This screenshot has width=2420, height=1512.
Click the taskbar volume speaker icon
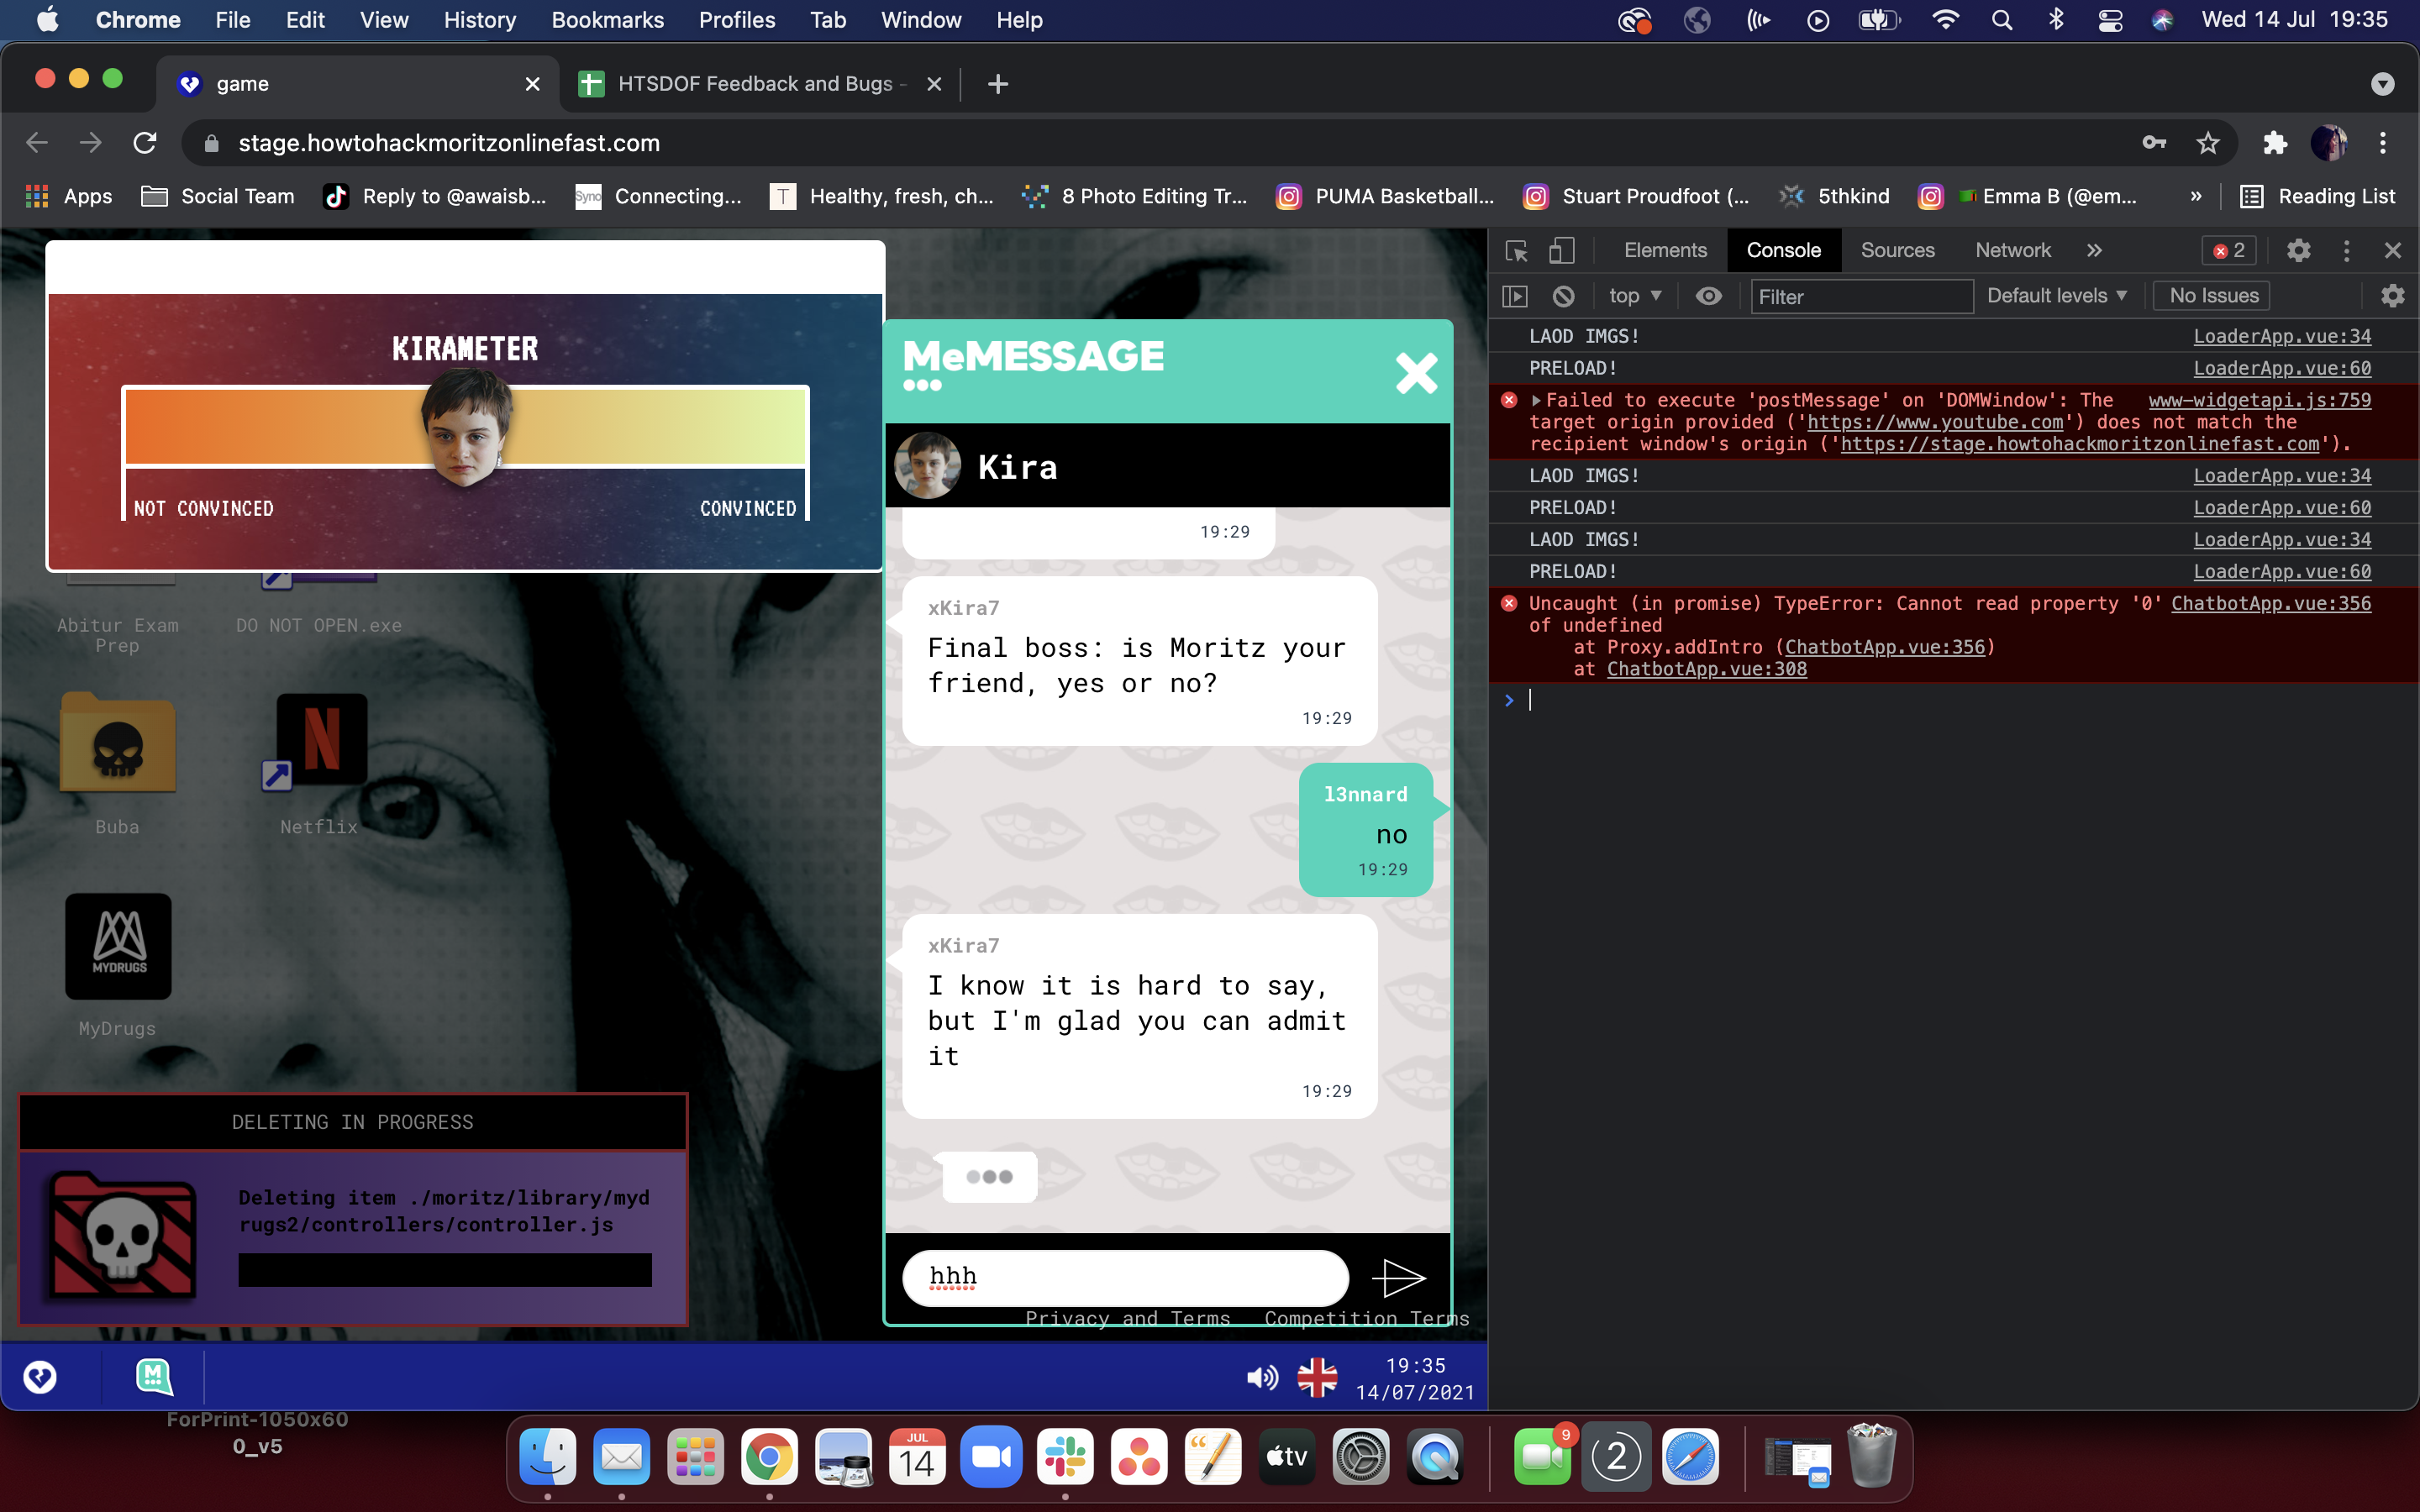[x=1261, y=1378]
